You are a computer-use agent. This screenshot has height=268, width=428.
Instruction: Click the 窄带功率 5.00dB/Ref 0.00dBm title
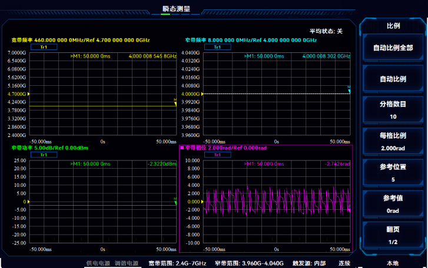click(x=49, y=148)
